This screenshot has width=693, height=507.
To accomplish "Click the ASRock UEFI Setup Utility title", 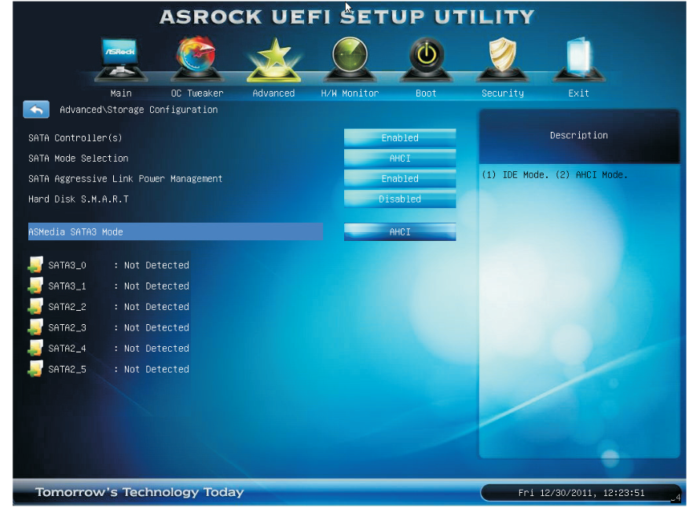I will pyautogui.click(x=347, y=17).
